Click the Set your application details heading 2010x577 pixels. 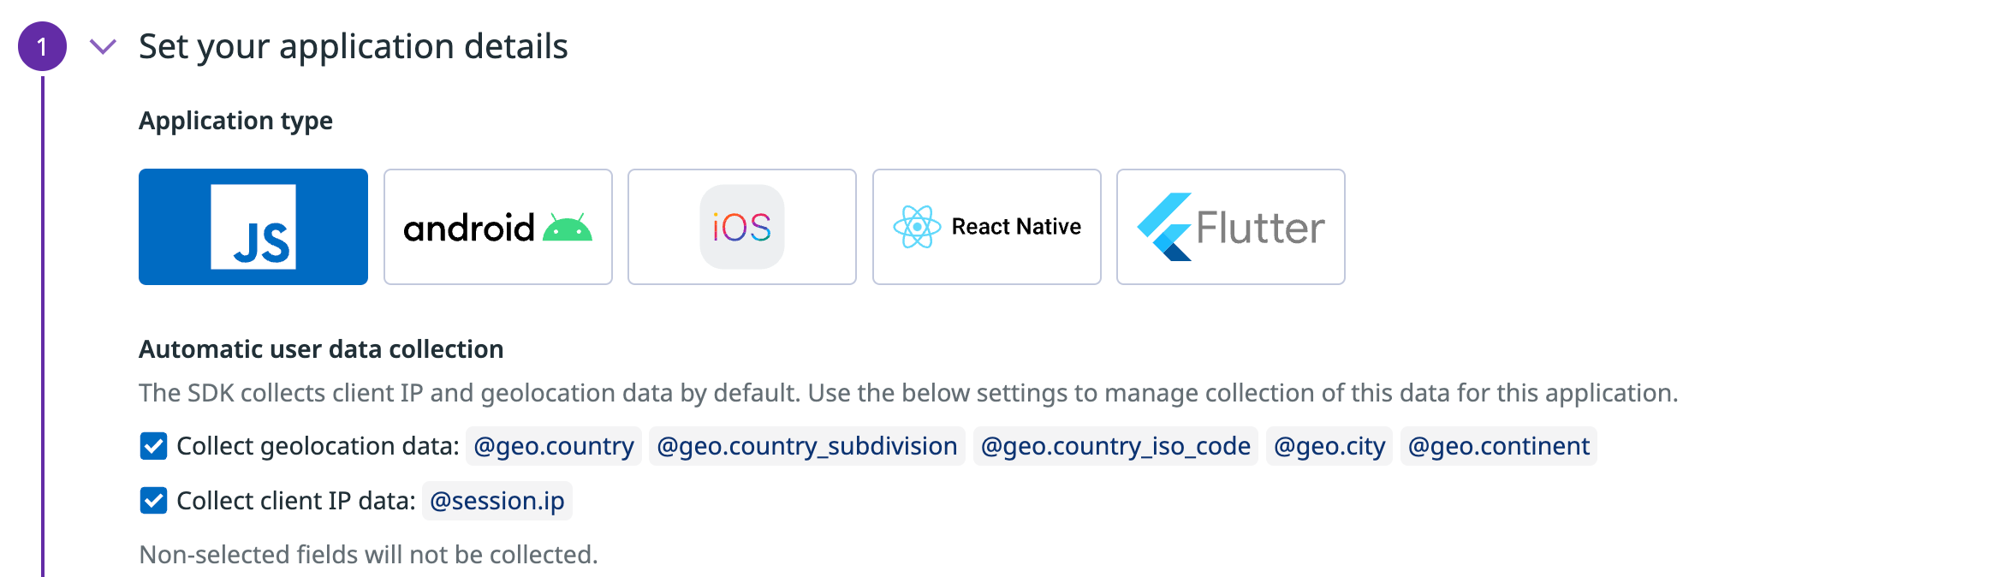click(x=353, y=46)
